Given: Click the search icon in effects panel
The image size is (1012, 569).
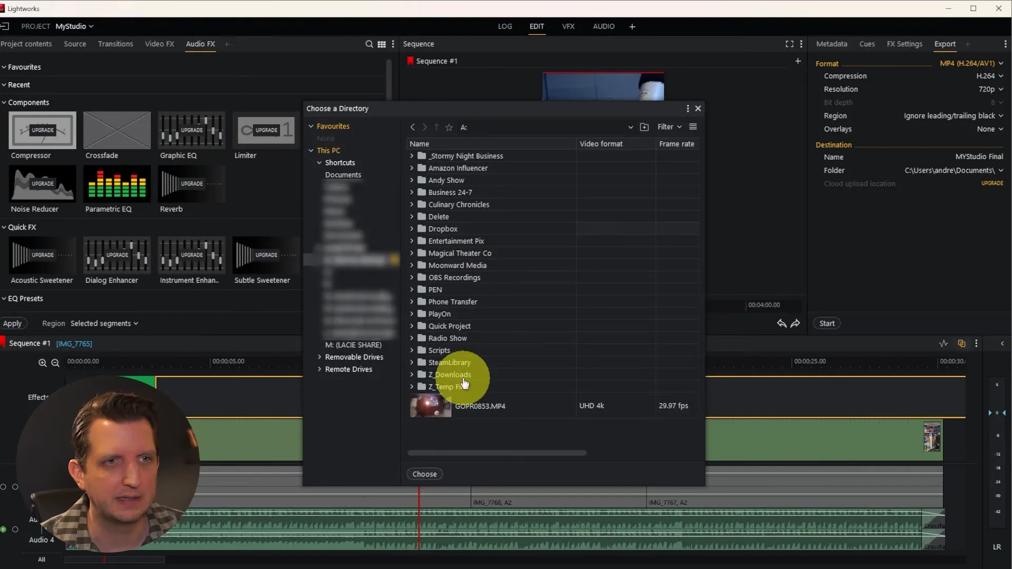Looking at the screenshot, I should 369,44.
